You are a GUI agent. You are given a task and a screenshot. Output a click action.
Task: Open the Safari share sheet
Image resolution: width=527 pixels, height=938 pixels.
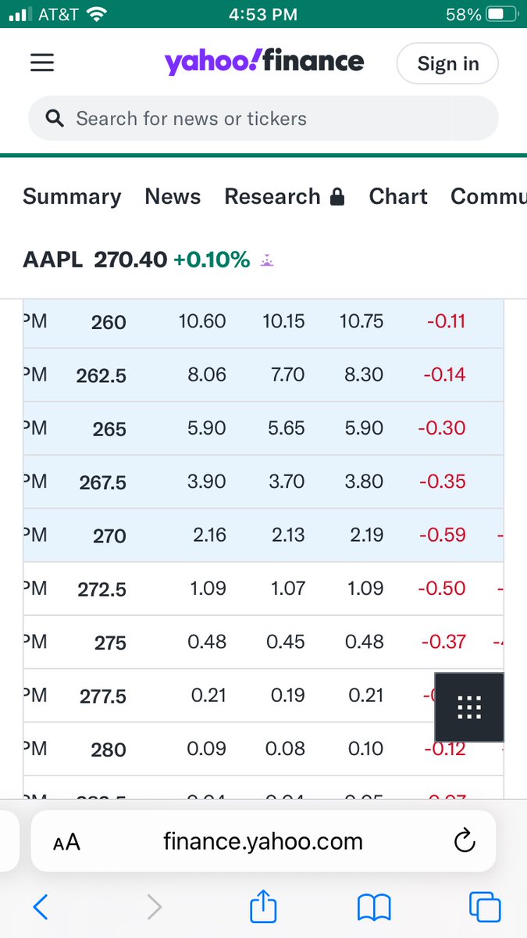coord(263,905)
